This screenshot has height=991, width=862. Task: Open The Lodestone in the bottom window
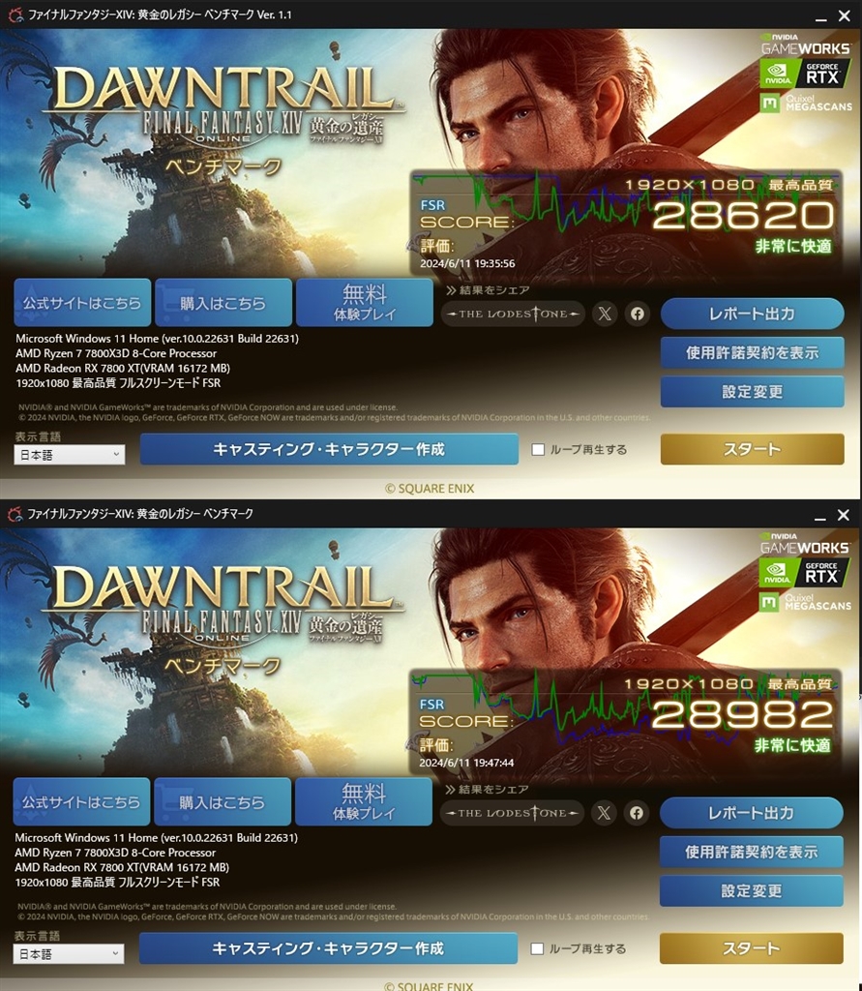coord(512,813)
